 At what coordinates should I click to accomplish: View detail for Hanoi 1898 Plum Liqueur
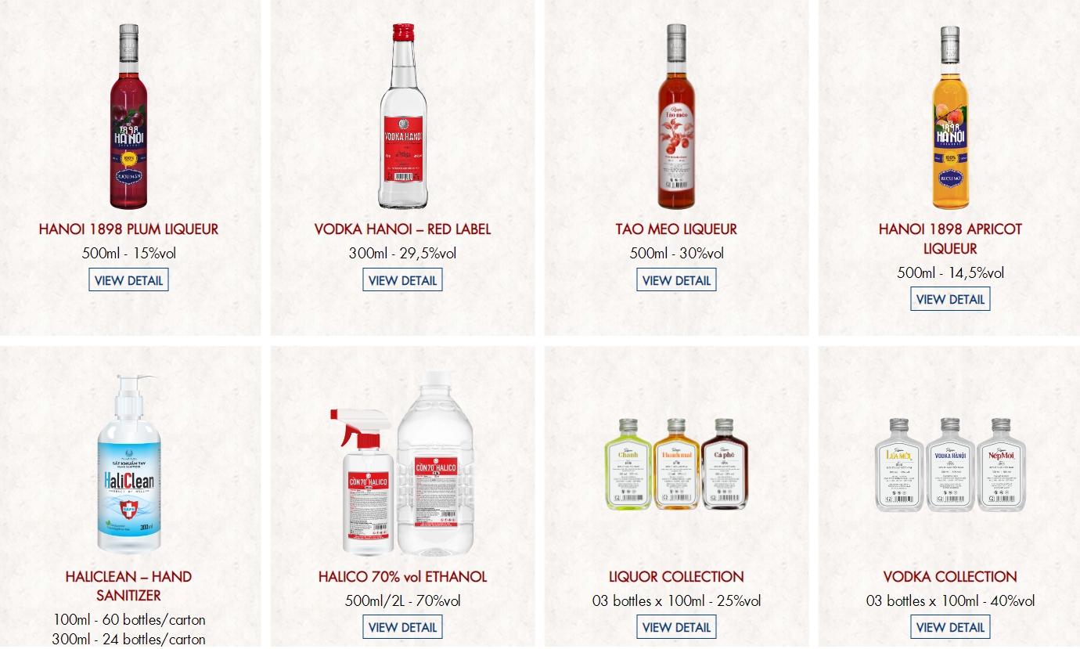pyautogui.click(x=128, y=279)
